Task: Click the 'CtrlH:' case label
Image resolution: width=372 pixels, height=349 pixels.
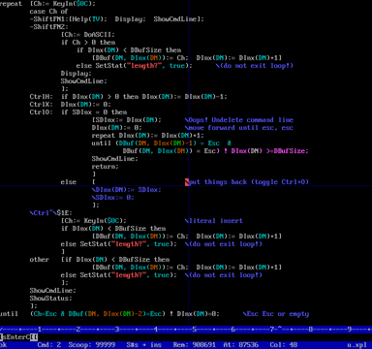Action: (x=41, y=97)
